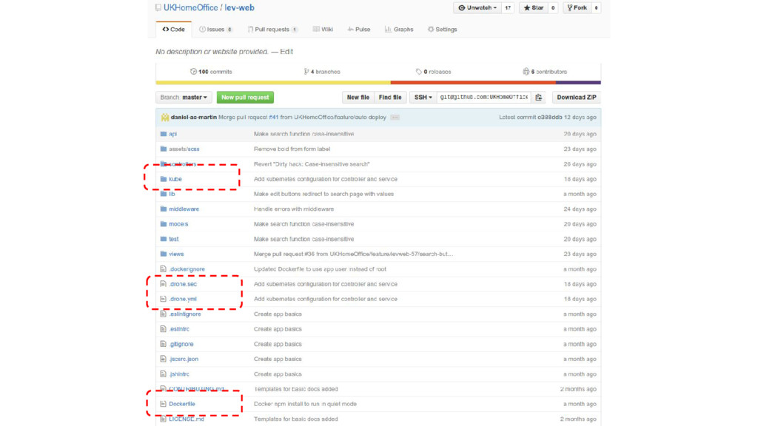This screenshot has height=426, width=758.
Task: View the Graphs tab
Action: (x=399, y=30)
